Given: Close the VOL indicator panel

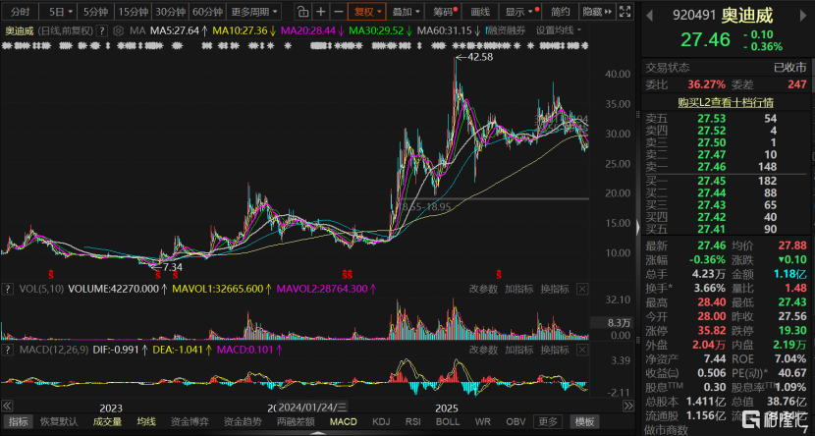Looking at the screenshot, I should coord(582,289).
